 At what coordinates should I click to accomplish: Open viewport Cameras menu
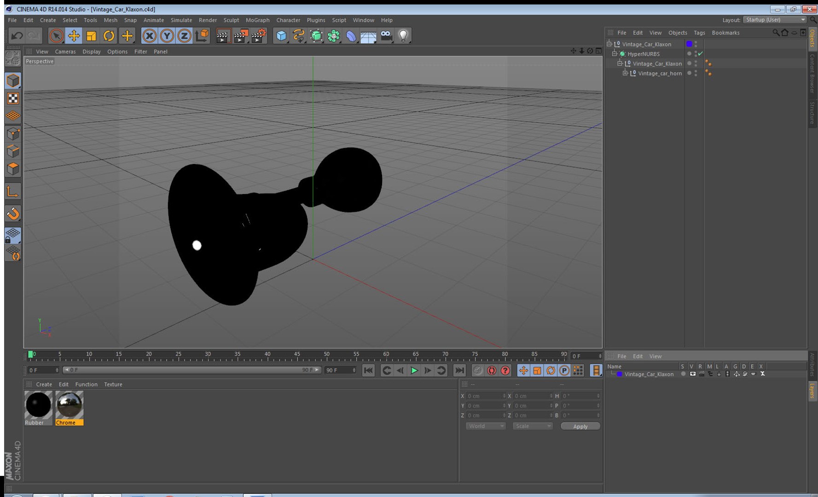[65, 52]
